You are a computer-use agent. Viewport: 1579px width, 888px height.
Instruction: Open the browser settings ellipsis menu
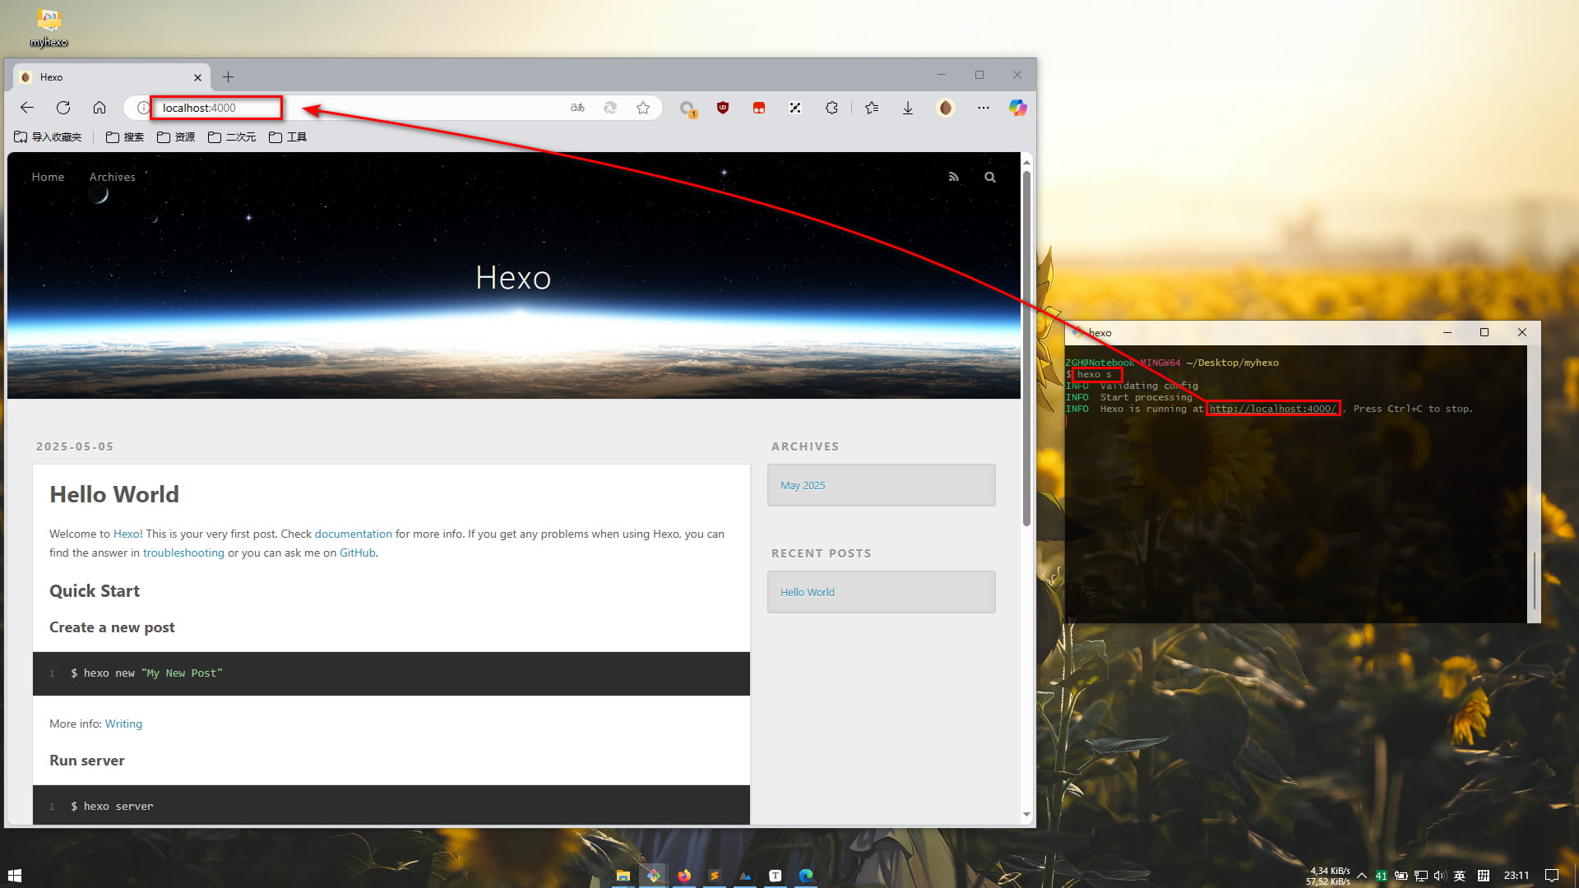(x=984, y=108)
